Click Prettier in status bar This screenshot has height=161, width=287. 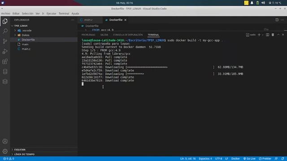pyautogui.click(x=265, y=159)
